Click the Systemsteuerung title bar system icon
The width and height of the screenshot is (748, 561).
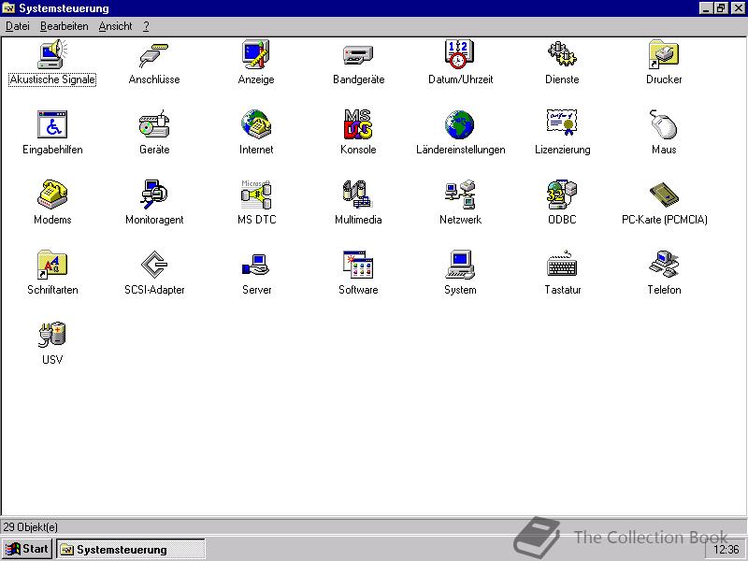tap(9, 8)
